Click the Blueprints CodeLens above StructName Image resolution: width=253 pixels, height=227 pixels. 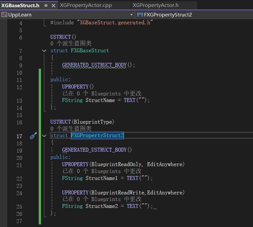(102, 93)
